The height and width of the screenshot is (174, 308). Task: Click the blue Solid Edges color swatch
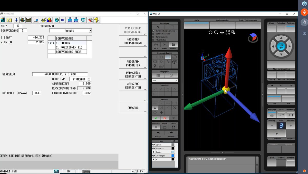pyautogui.click(x=173, y=156)
